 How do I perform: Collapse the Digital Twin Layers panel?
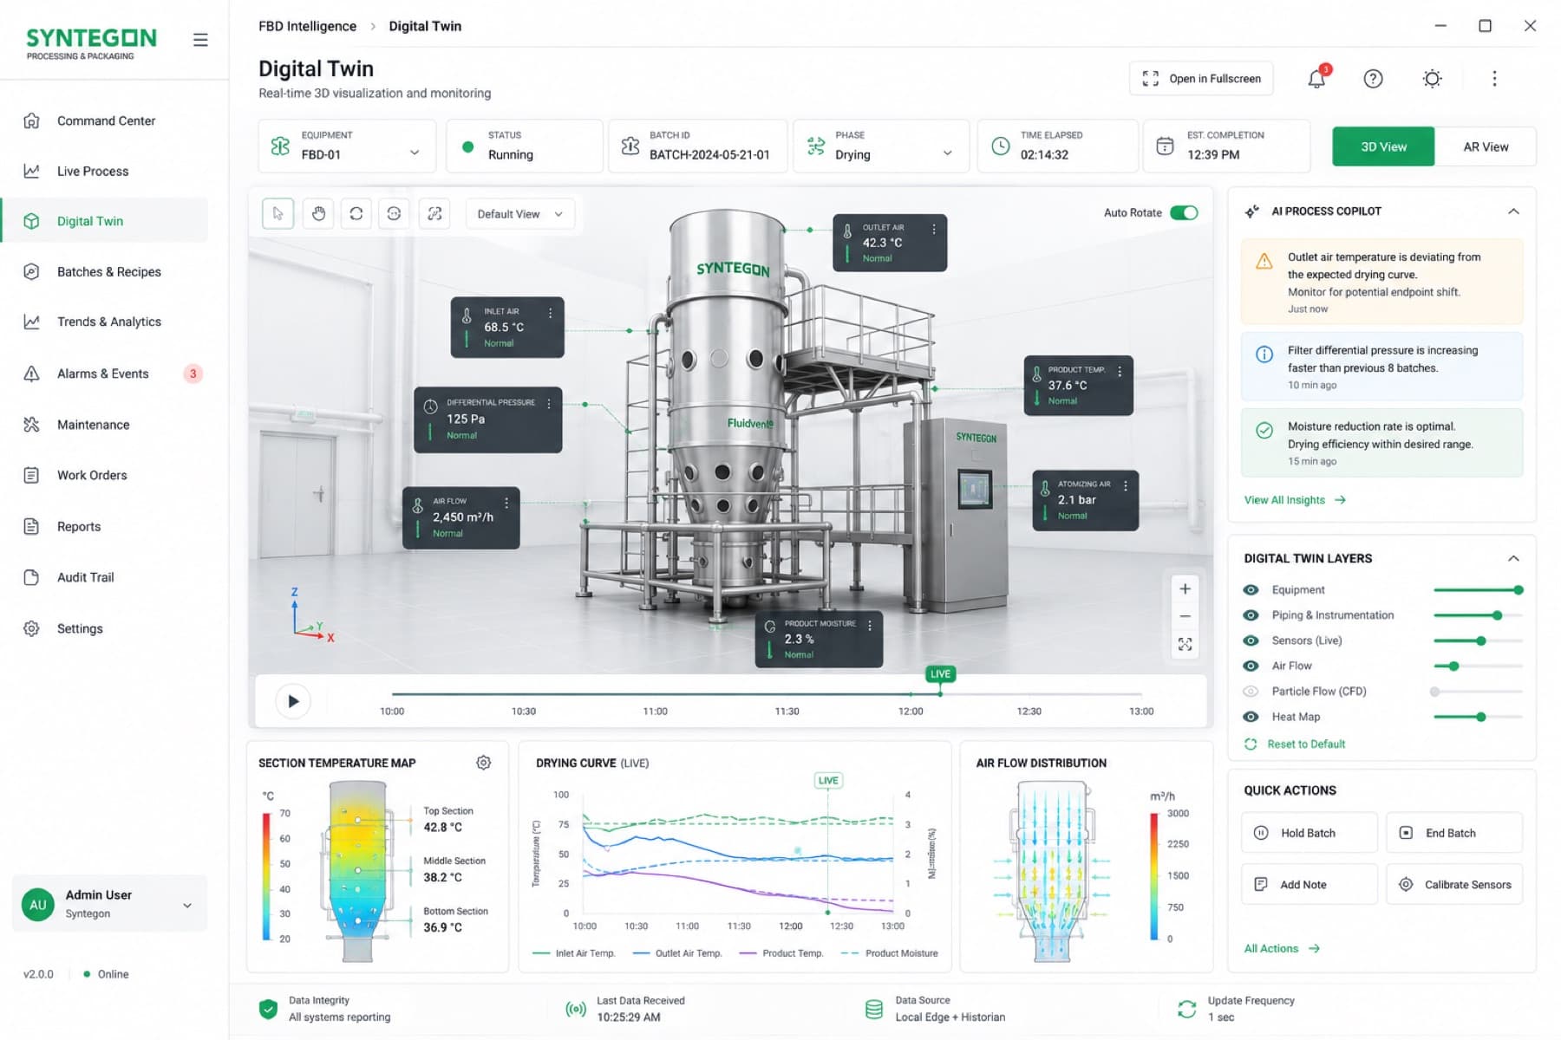pyautogui.click(x=1513, y=559)
